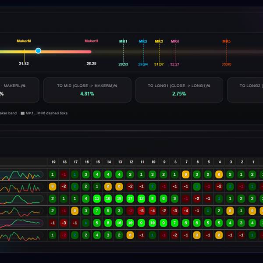Select the MK5 orange marker label
The width and height of the screenshot is (263, 263).
[227, 41]
